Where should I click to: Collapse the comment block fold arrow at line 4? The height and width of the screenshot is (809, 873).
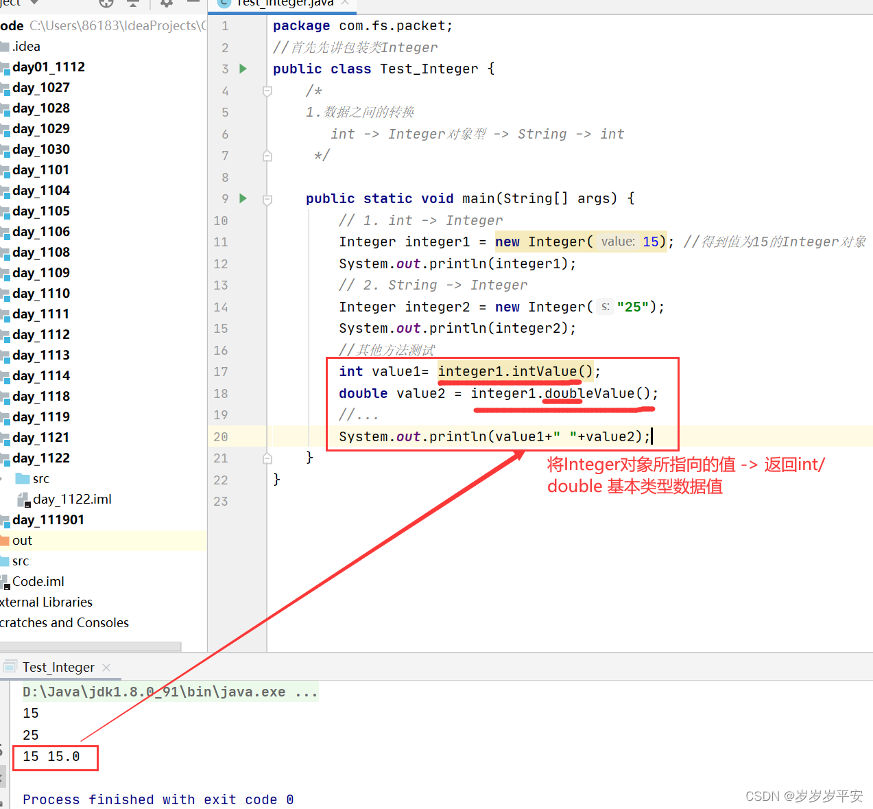267,90
